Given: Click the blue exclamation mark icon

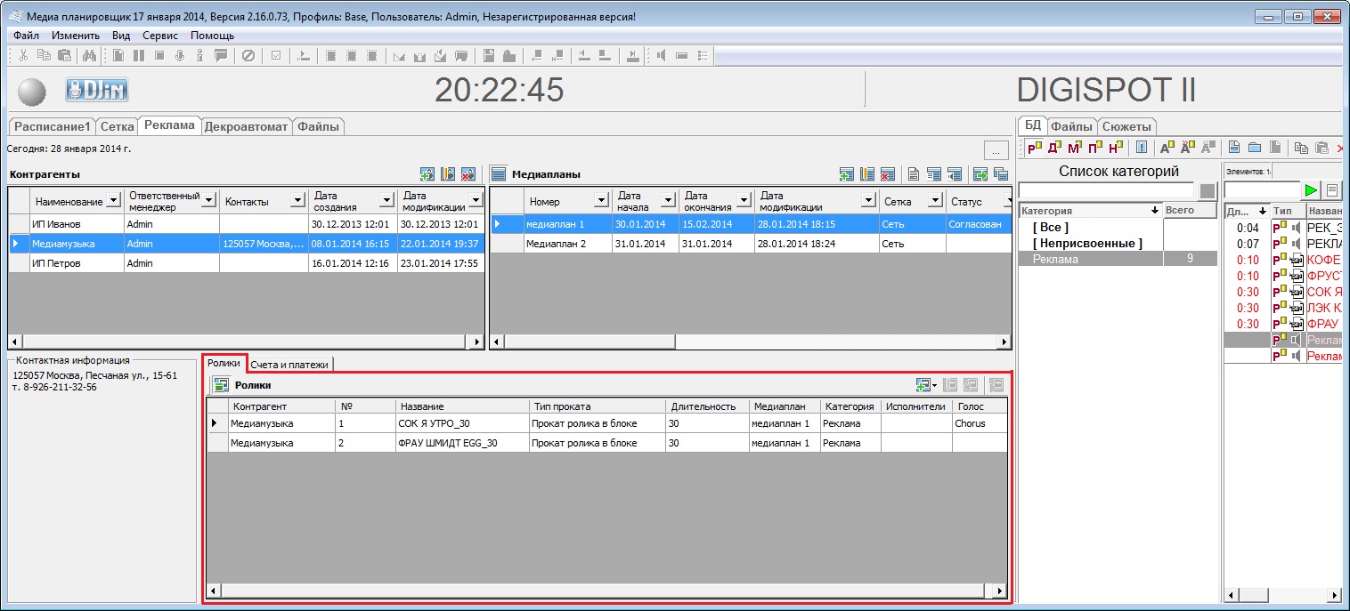Looking at the screenshot, I should click(1142, 148).
